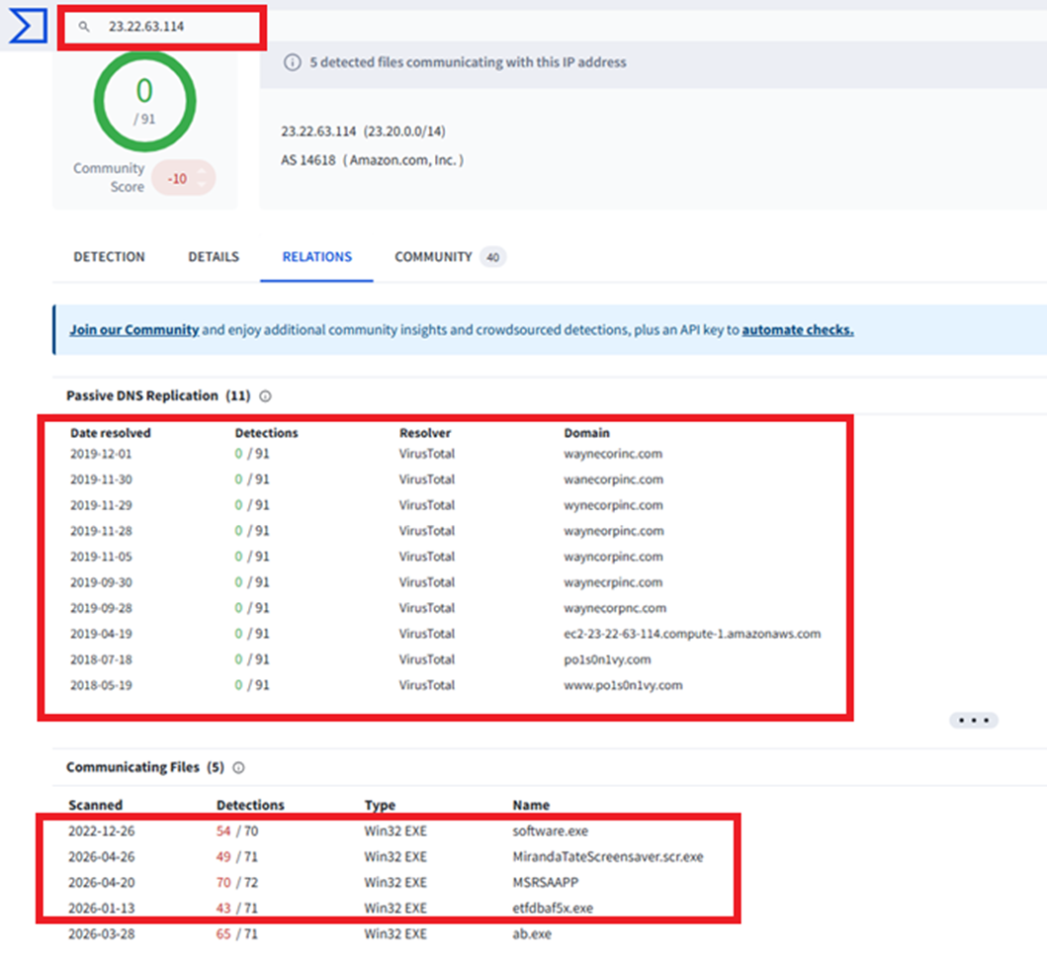Click scanned date 2026-04-26

pyautogui.click(x=102, y=857)
